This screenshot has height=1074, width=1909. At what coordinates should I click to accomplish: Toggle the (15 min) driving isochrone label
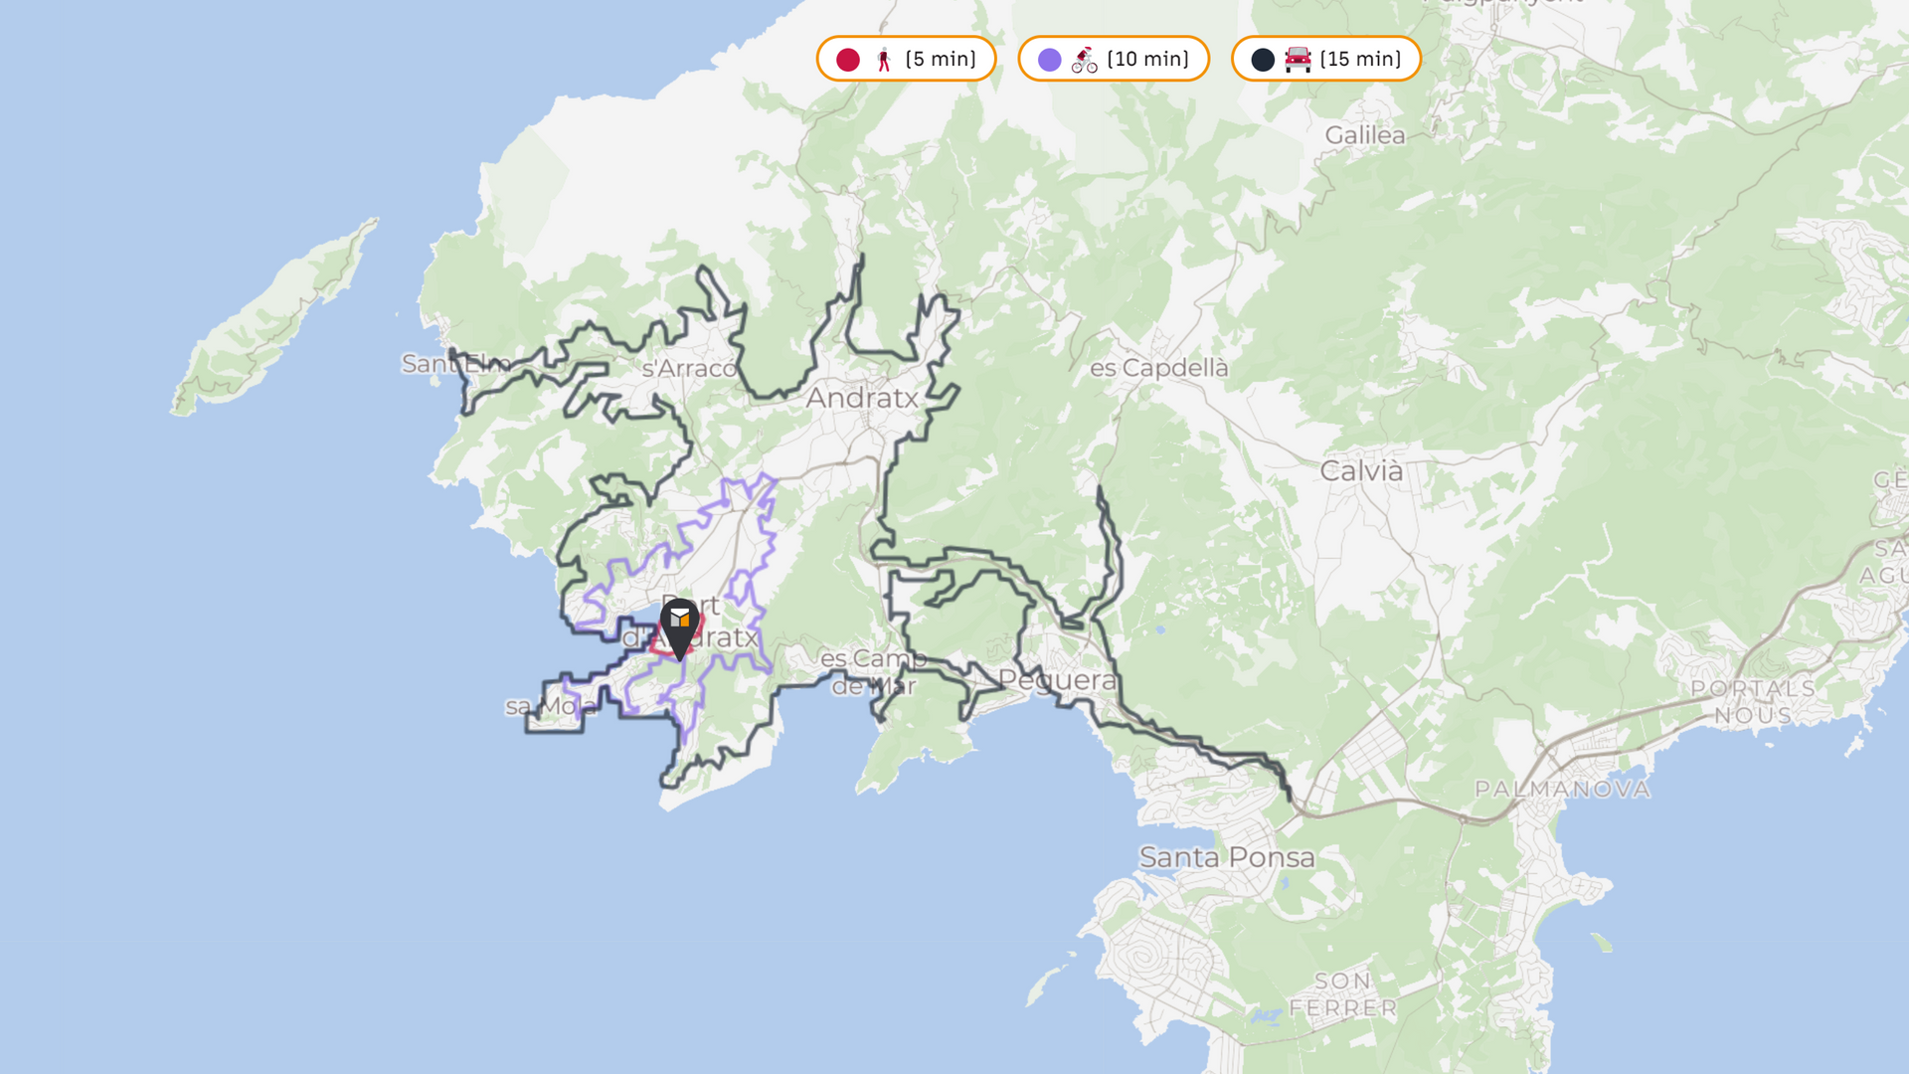[x=1360, y=60]
